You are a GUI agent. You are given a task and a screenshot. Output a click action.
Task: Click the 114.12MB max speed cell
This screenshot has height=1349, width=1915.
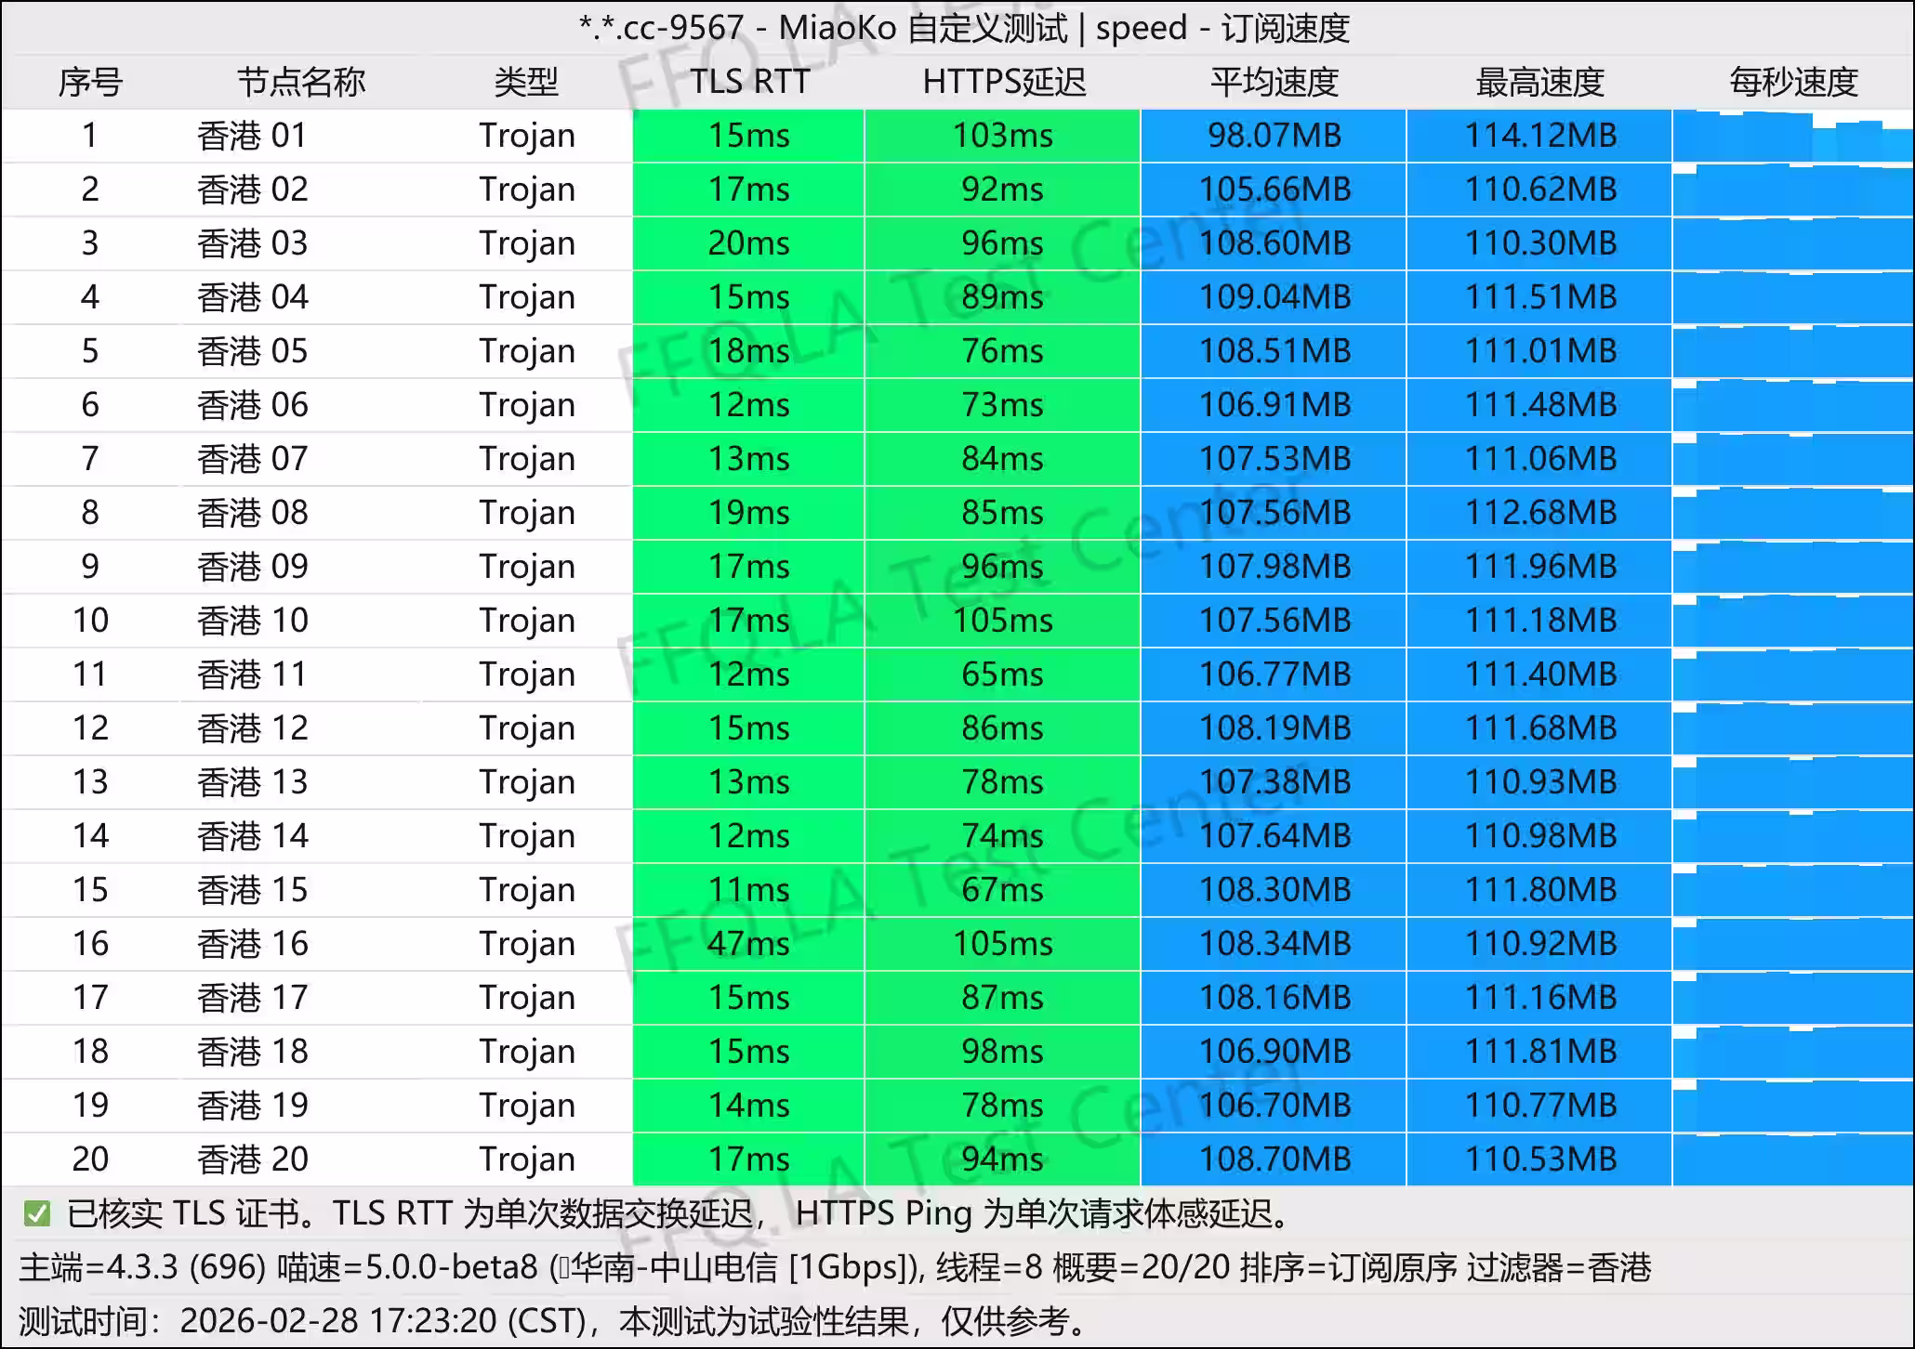tap(1540, 136)
